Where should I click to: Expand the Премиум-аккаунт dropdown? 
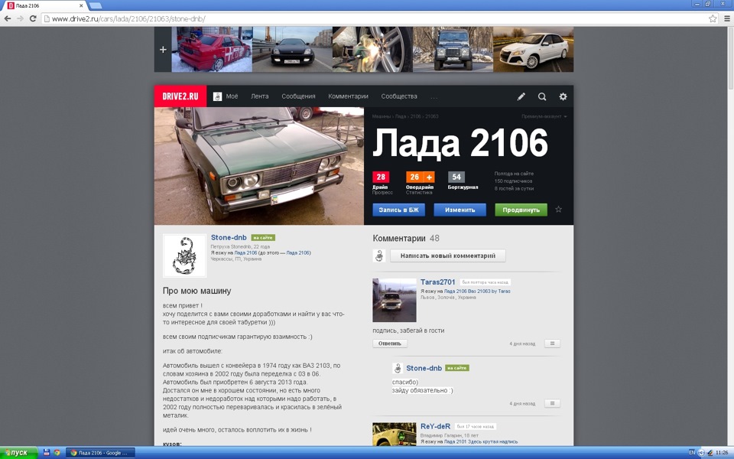click(x=544, y=116)
